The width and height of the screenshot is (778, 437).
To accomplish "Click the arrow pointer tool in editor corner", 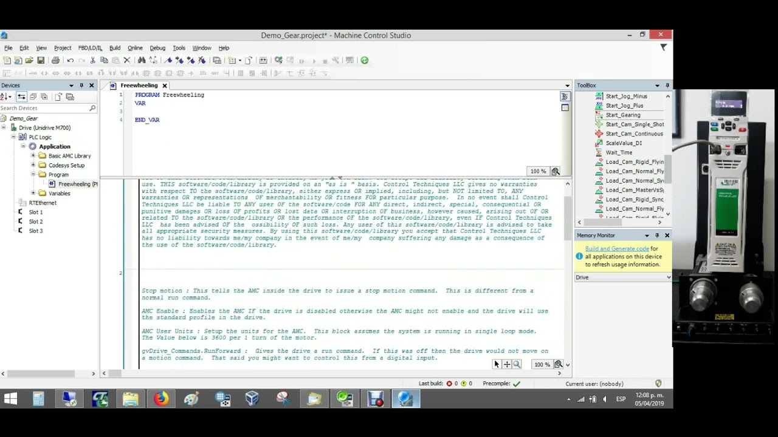I will point(496,364).
